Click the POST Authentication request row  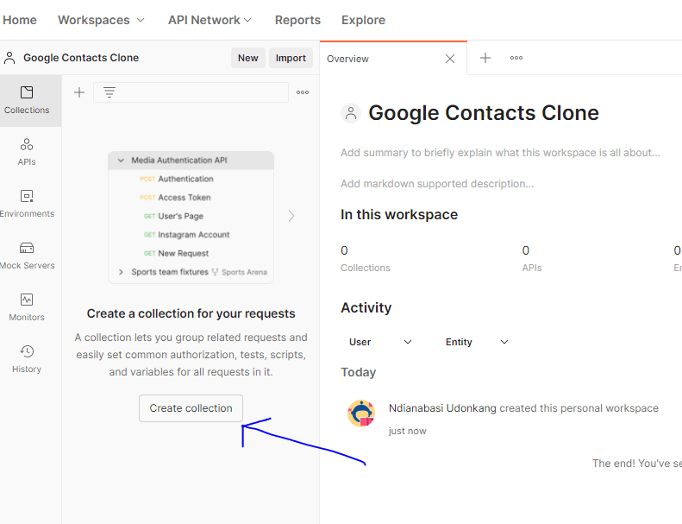point(191,179)
